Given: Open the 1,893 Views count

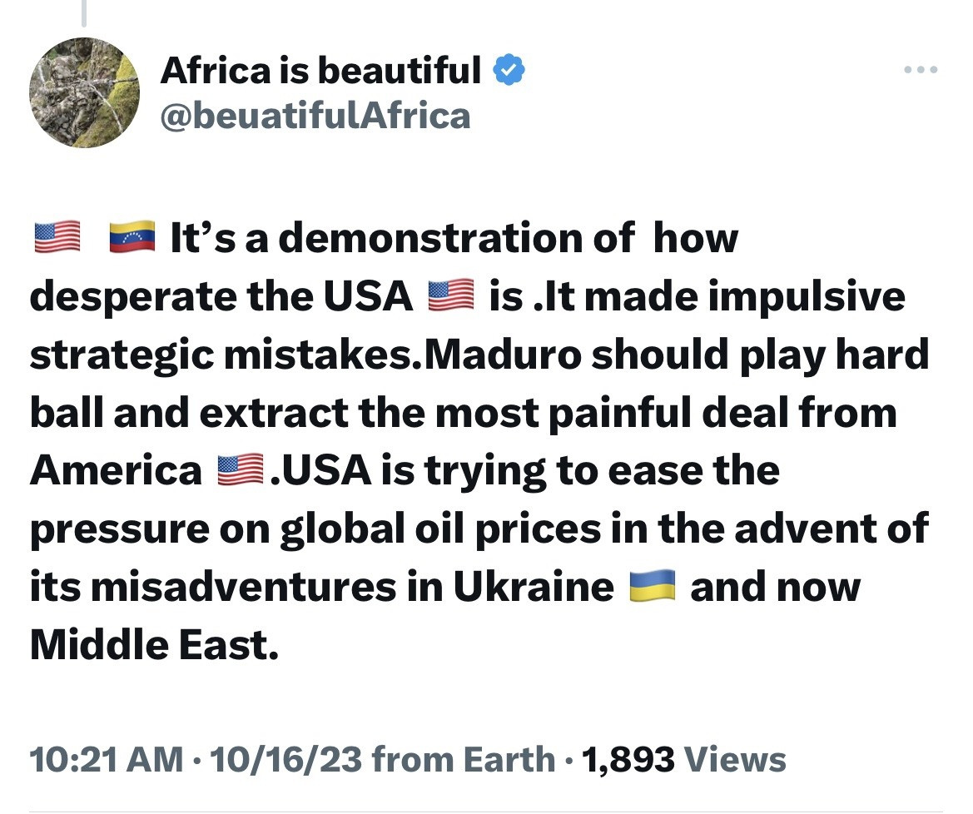Looking at the screenshot, I should [684, 759].
